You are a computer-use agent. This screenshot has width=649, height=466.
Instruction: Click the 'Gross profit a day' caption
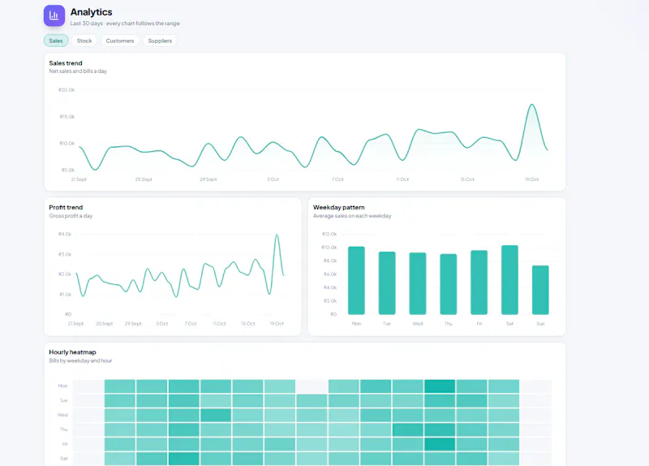pos(71,216)
